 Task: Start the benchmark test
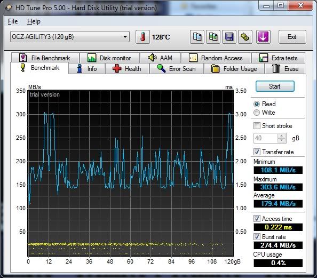click(275, 86)
